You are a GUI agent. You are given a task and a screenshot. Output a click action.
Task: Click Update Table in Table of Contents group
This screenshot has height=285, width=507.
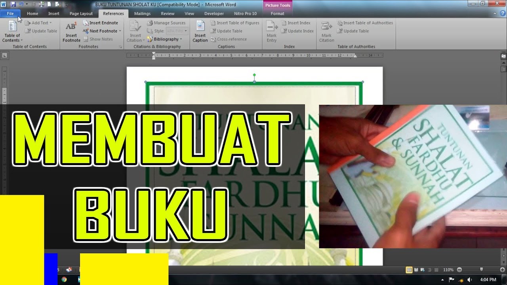(x=41, y=31)
